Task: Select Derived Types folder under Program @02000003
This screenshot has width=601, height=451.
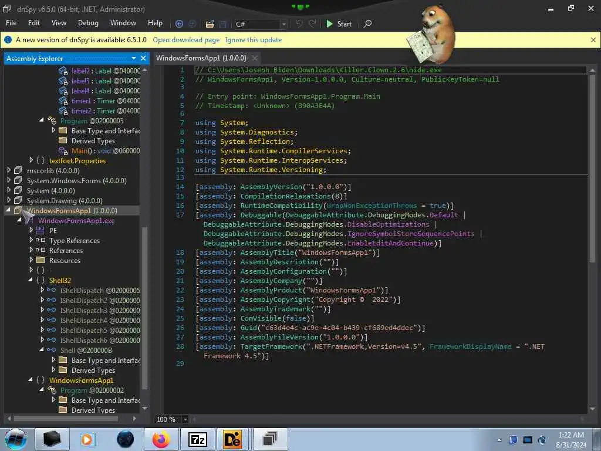Action: pos(93,141)
